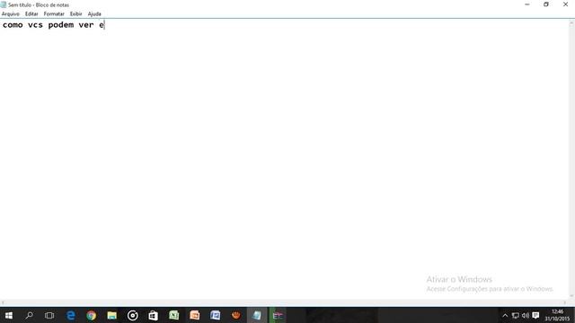
Task: Open the taskbar search magnifier
Action: 29,315
